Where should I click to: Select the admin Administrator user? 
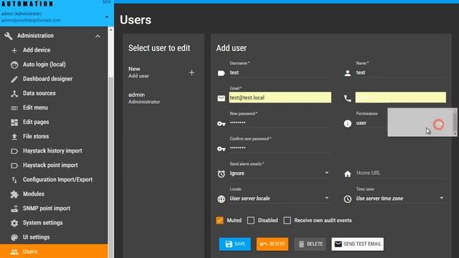point(163,98)
